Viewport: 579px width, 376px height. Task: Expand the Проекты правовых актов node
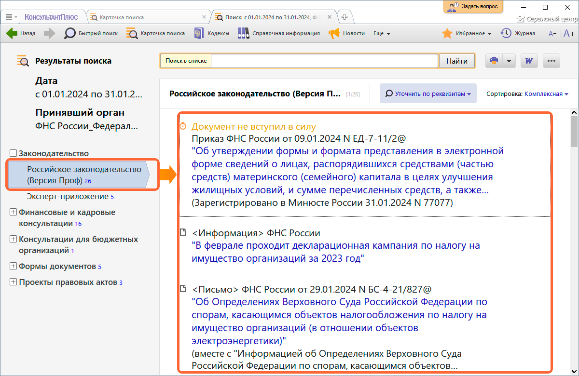pos(14,282)
